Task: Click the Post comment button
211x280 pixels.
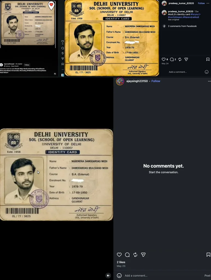Action: coord(207,276)
